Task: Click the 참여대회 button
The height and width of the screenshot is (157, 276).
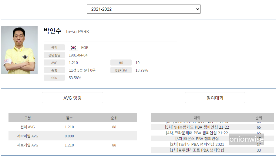Action: [215, 98]
